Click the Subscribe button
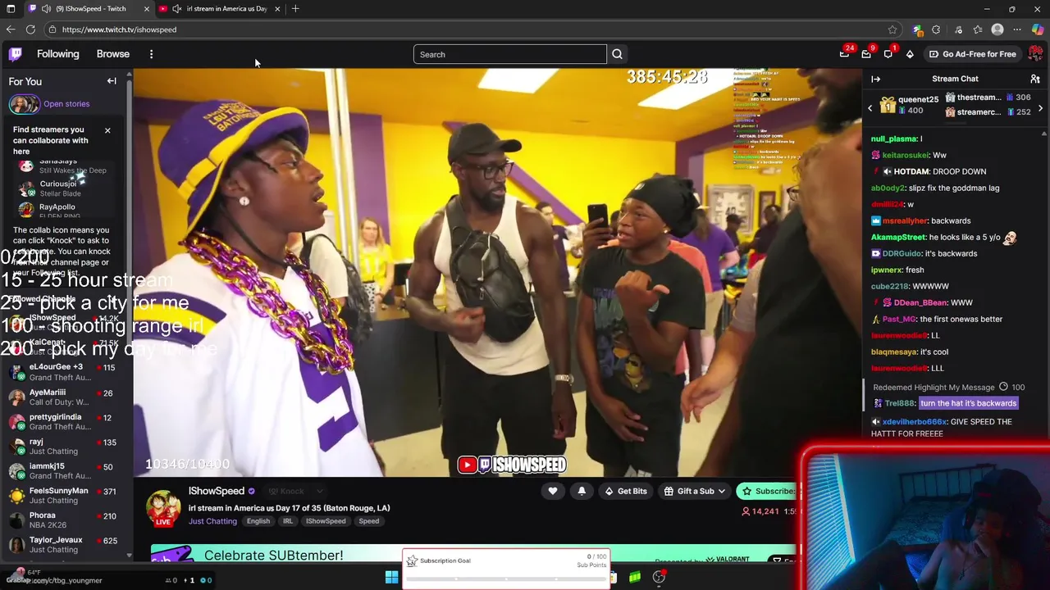The height and width of the screenshot is (590, 1050). tap(767, 491)
